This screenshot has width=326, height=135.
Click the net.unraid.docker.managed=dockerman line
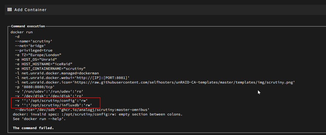pos(57,73)
